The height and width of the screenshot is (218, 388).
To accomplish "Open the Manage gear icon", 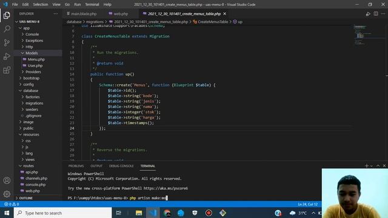I will tap(7, 194).
